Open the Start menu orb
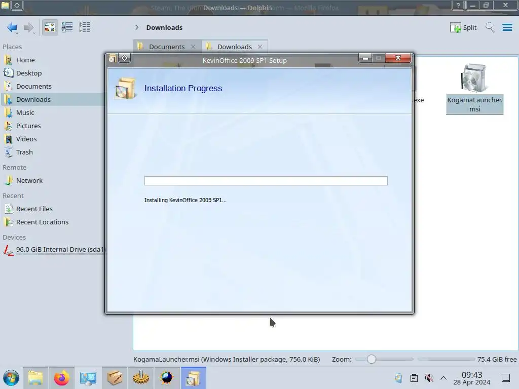Image resolution: width=519 pixels, height=389 pixels. click(11, 378)
